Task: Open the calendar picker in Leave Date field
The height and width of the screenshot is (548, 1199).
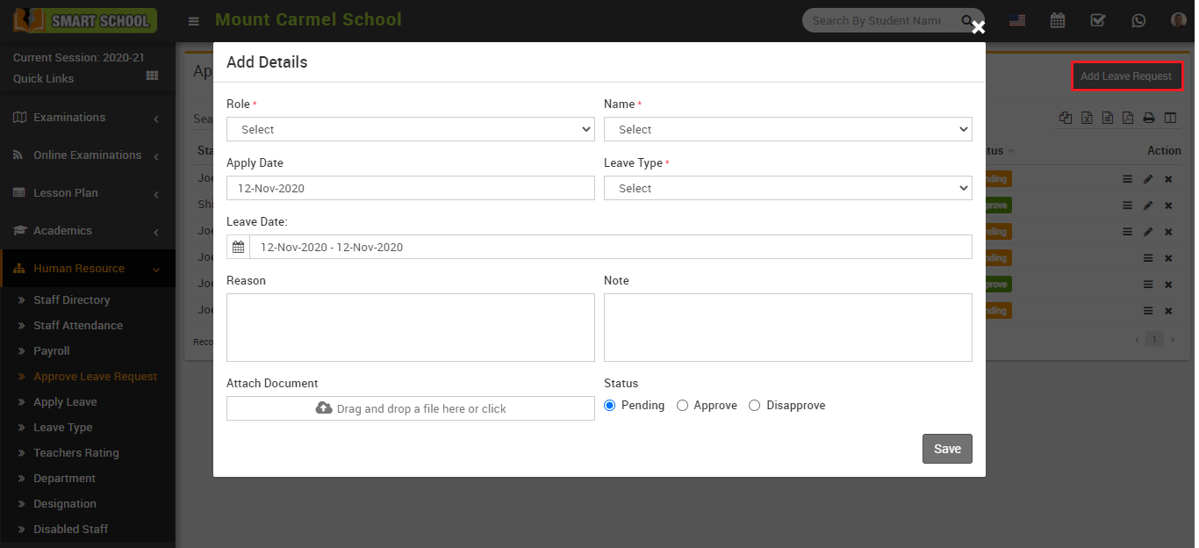Action: click(237, 246)
